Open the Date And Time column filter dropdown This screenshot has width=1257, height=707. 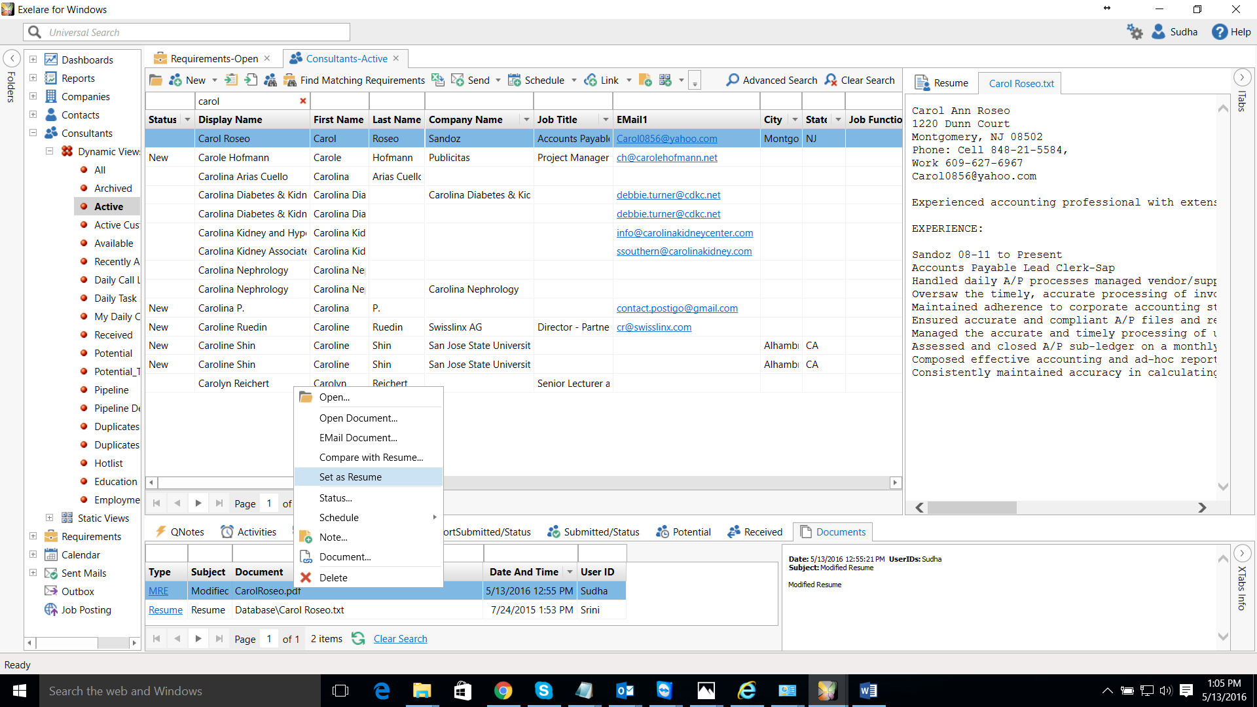pyautogui.click(x=570, y=572)
